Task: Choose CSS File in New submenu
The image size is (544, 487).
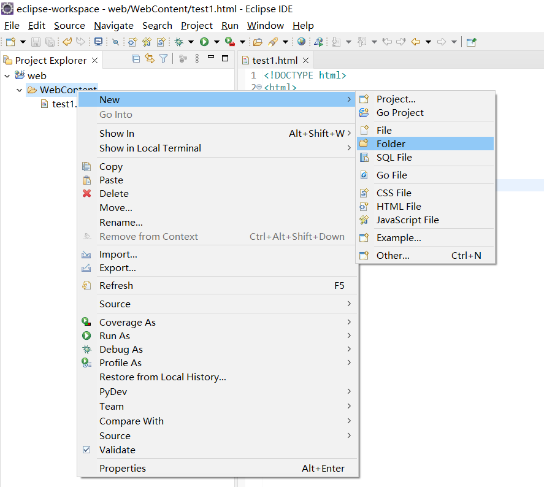Action: (x=425, y=193)
